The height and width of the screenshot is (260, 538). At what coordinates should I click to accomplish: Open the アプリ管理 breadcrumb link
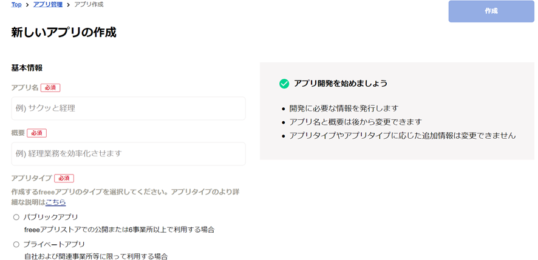pyautogui.click(x=48, y=5)
